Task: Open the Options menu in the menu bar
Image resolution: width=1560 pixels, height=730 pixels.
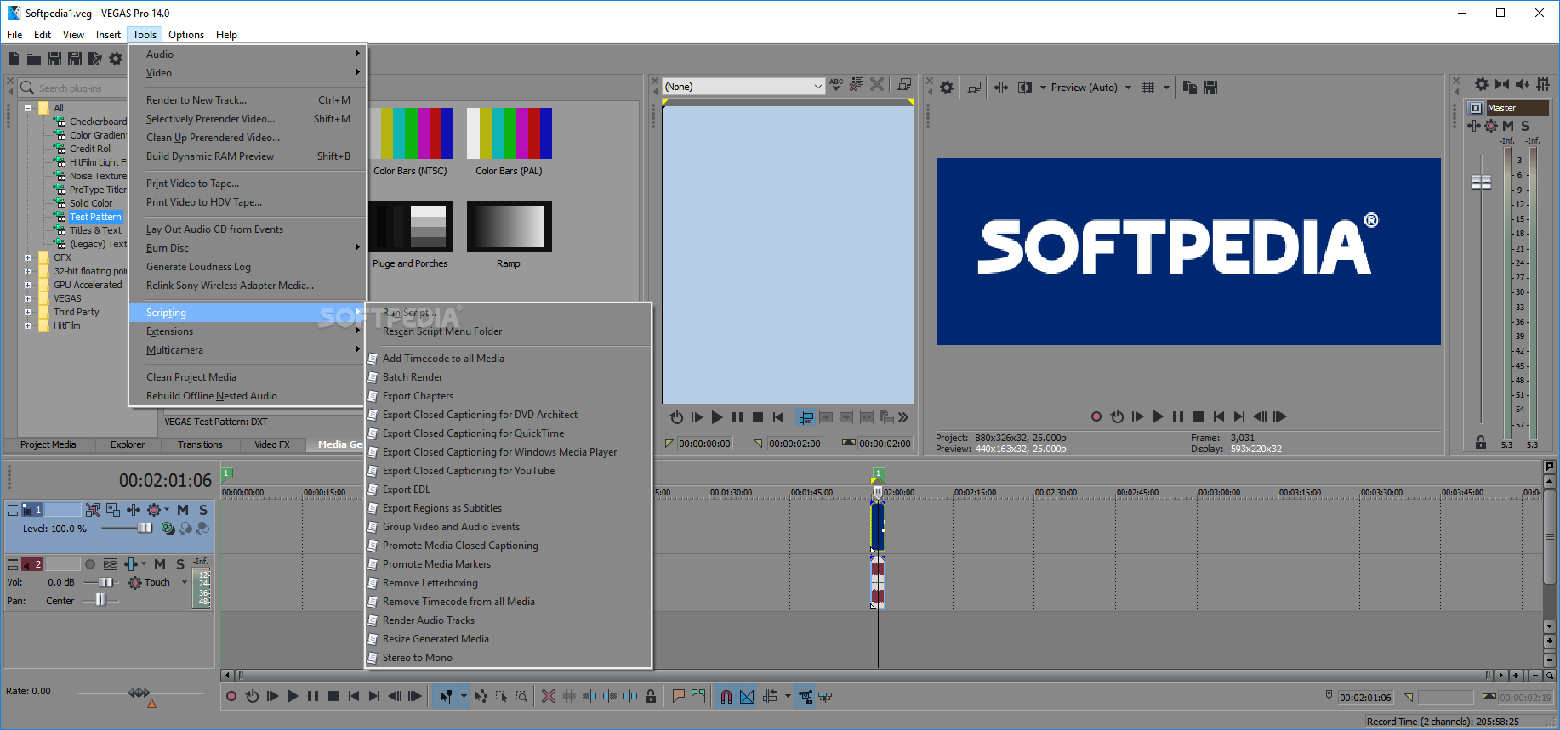Action: [186, 35]
